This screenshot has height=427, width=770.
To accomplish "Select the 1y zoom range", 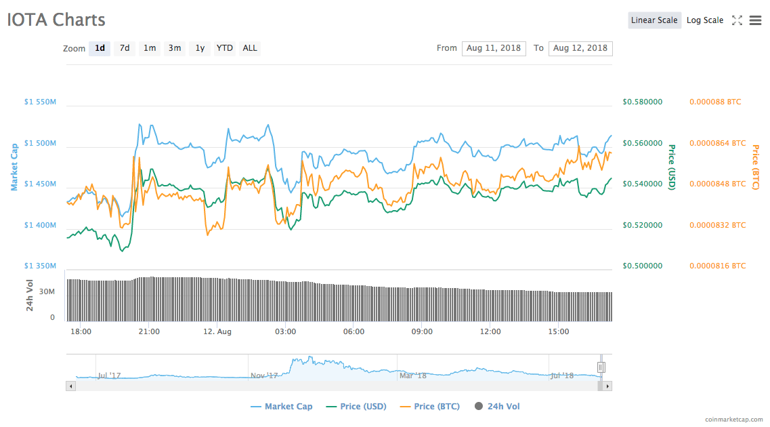I will (x=200, y=48).
